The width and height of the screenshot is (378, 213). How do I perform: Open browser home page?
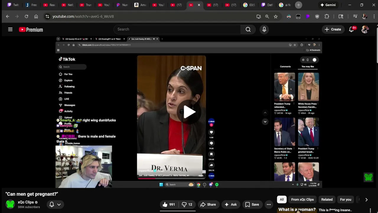point(36,17)
